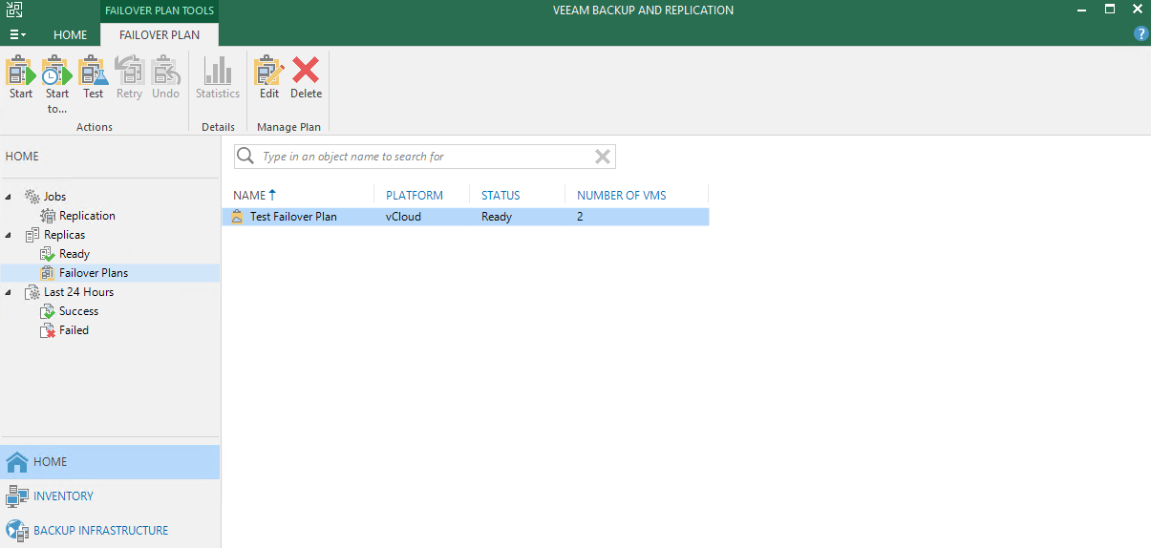
Task: Select the FAILOVER PLAN ribbon tab
Action: (x=160, y=35)
